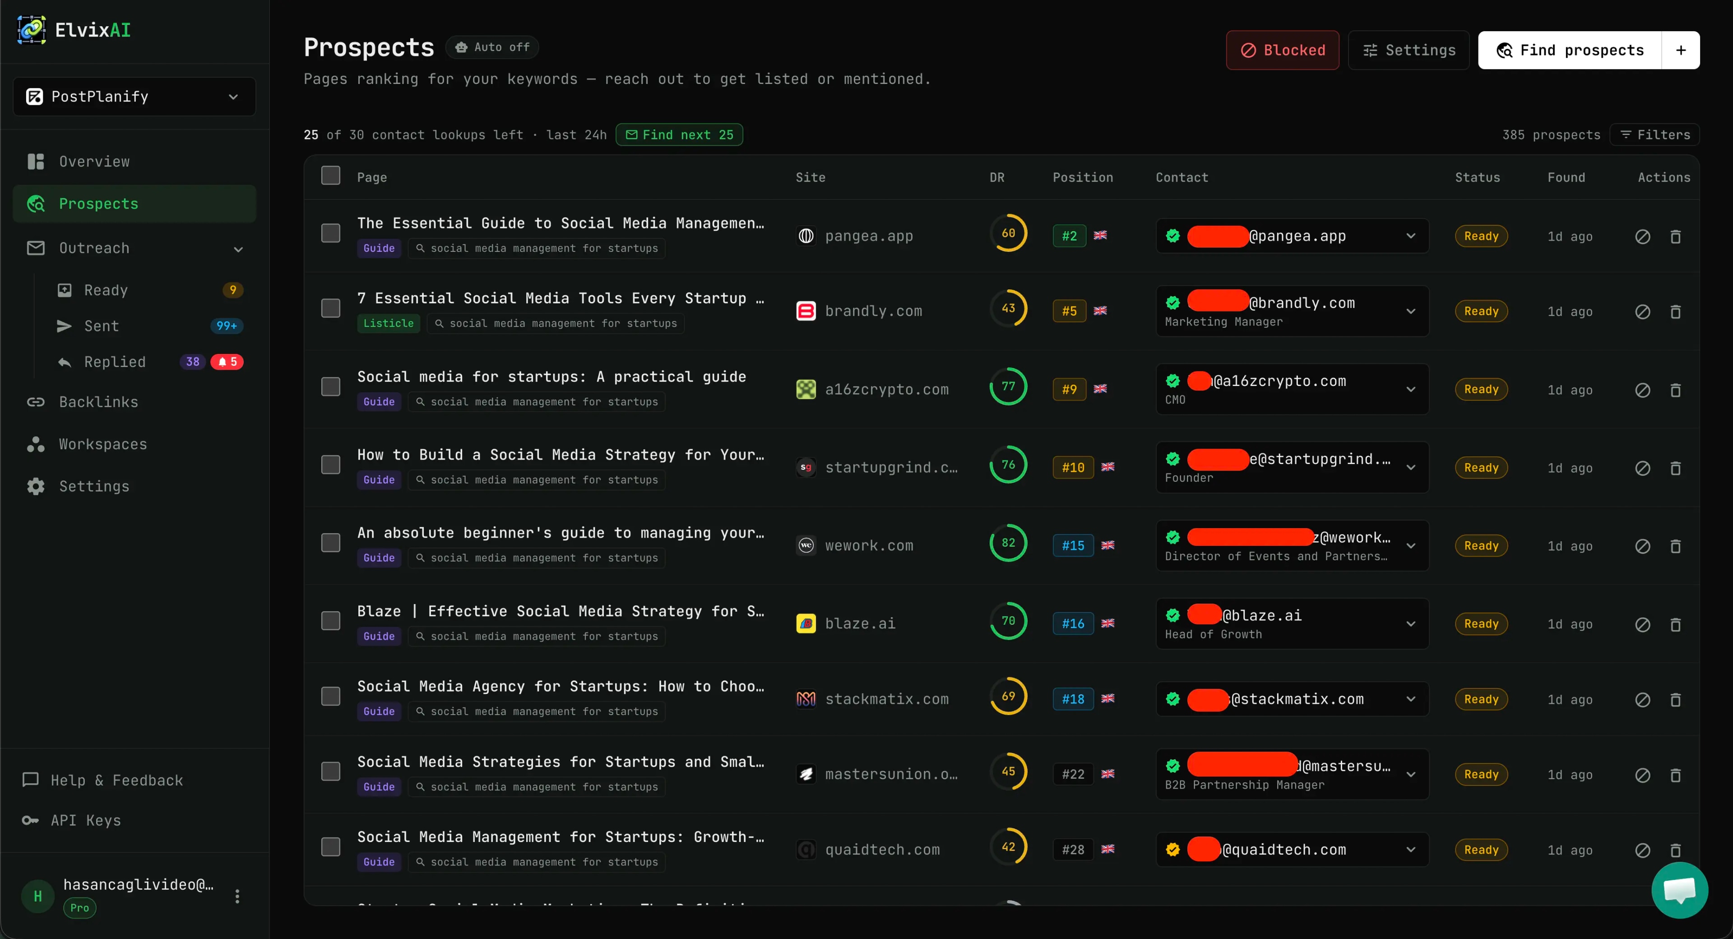Delete the stackmatix.com prospect row
The height and width of the screenshot is (939, 1733).
tap(1675, 699)
